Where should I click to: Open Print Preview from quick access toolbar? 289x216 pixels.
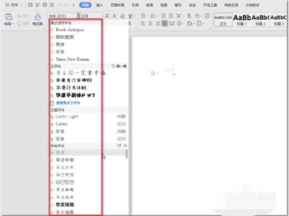[52, 5]
